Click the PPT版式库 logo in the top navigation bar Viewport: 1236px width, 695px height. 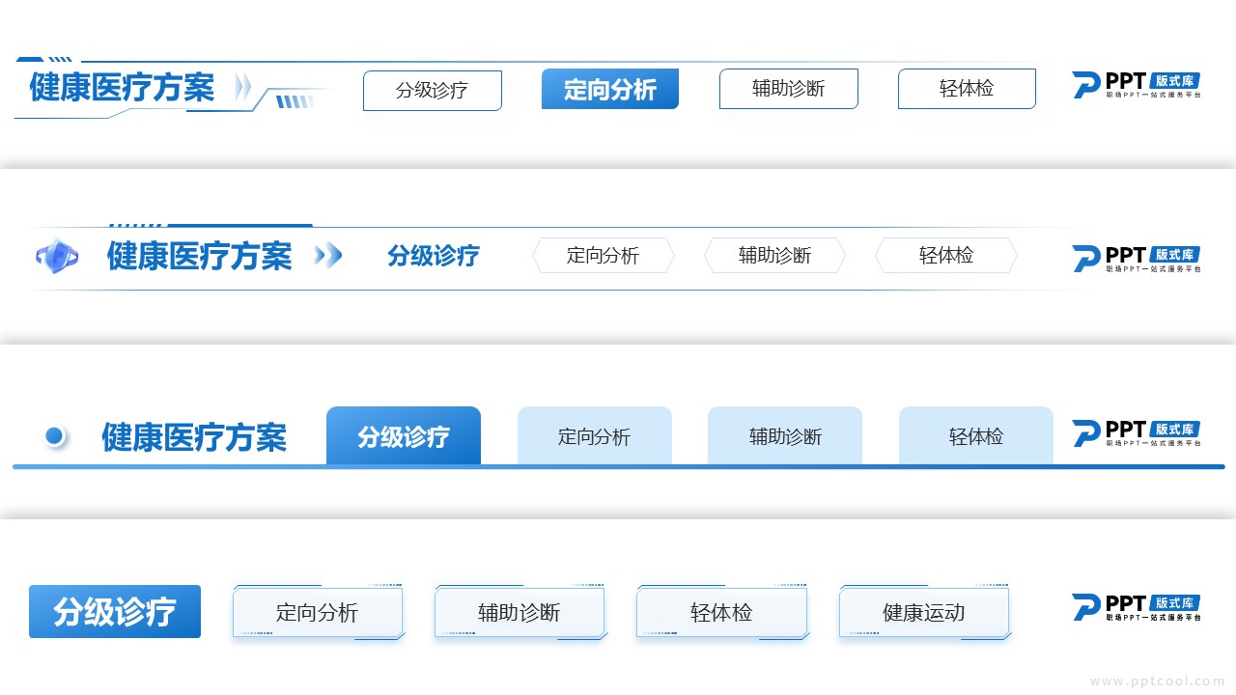pyautogui.click(x=1136, y=87)
